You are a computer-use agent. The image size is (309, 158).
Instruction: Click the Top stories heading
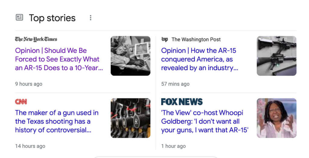tap(52, 18)
